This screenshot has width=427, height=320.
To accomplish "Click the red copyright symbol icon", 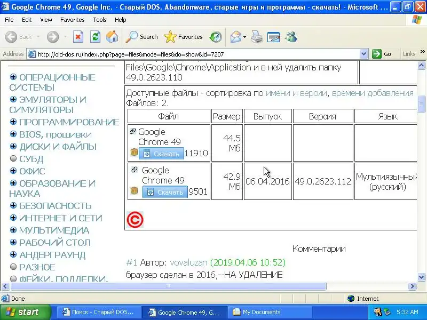I will point(135,220).
